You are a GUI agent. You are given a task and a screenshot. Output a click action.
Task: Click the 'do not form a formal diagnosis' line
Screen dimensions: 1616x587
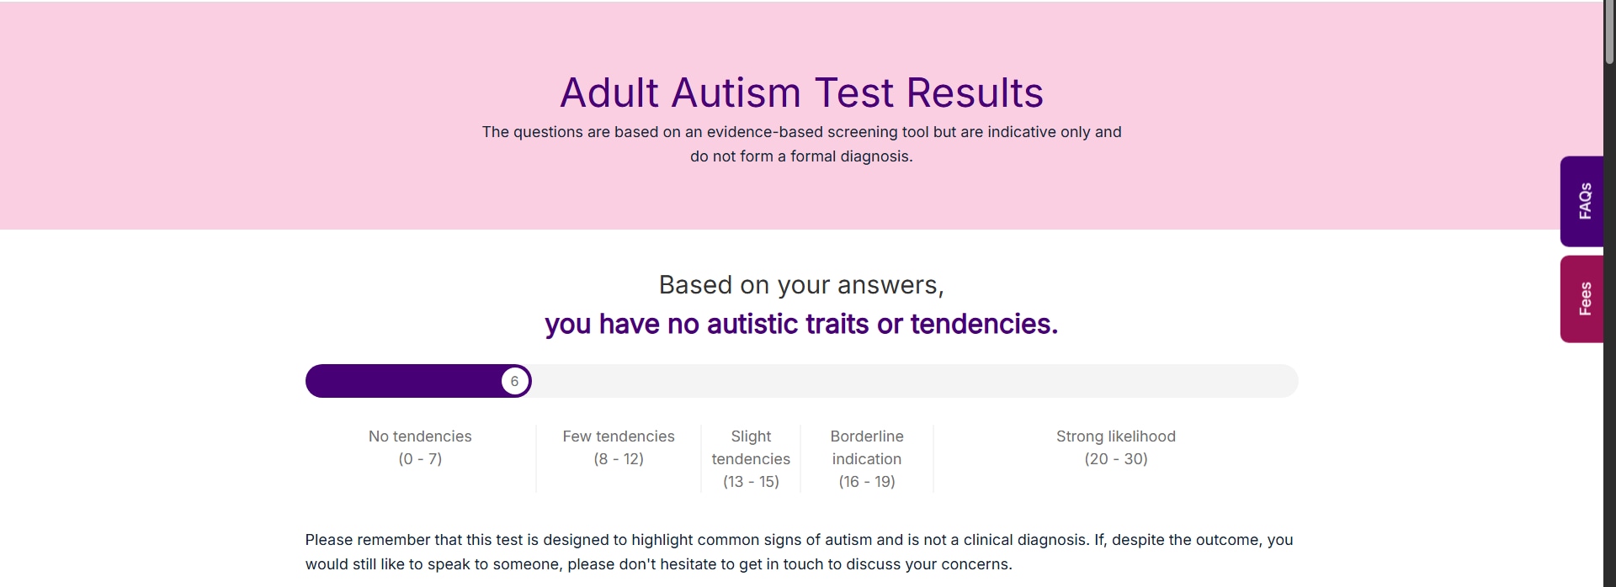801,156
